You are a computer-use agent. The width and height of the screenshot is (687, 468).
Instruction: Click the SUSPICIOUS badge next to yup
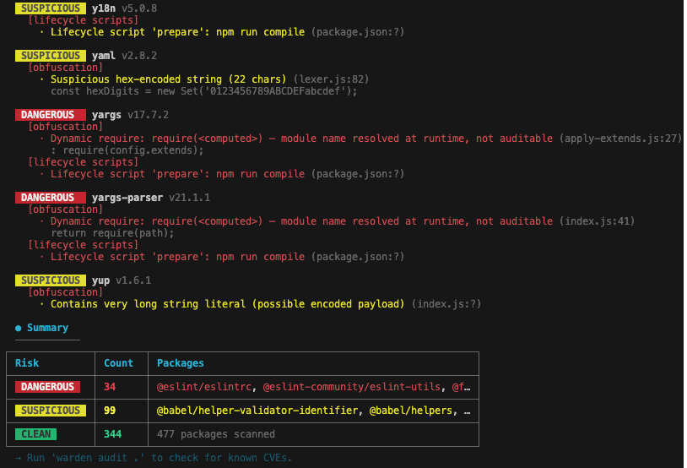50,280
